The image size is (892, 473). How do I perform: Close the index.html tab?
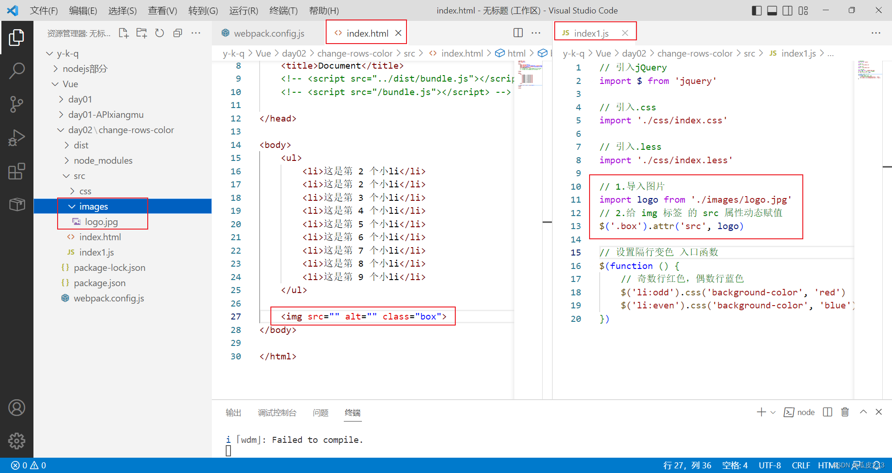[x=398, y=33]
